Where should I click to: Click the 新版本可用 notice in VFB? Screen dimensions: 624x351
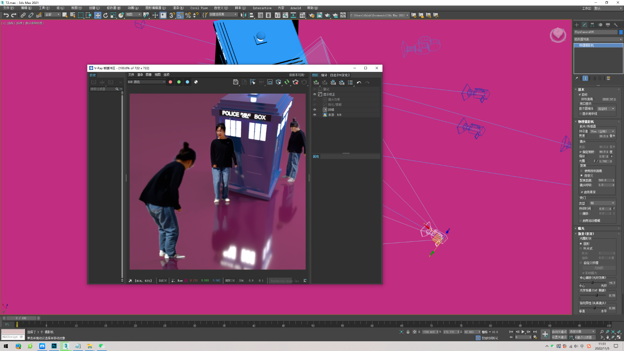[x=297, y=75]
